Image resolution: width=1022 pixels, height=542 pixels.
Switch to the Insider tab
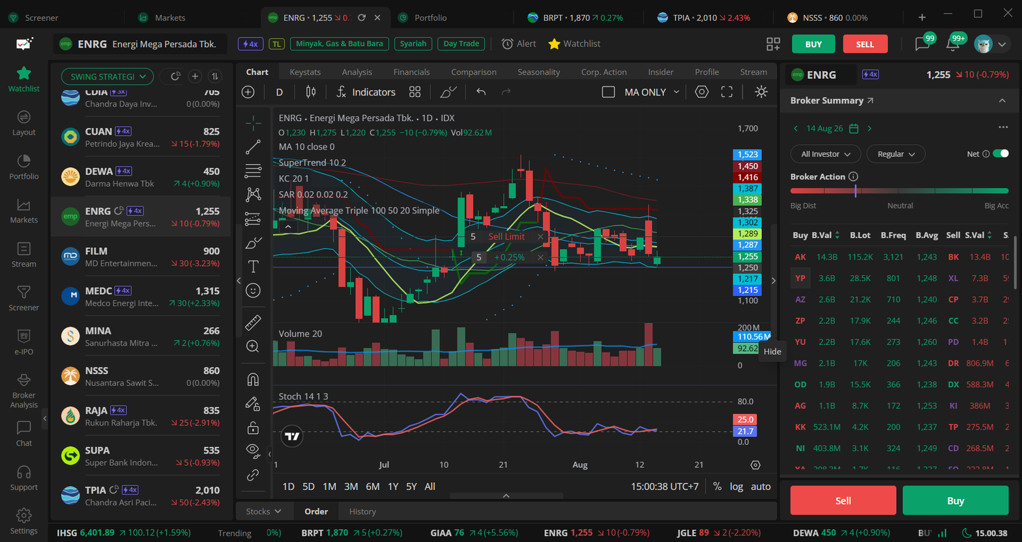(661, 72)
